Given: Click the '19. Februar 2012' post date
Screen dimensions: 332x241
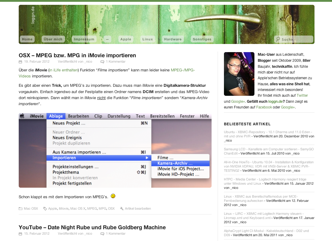Looking at the screenshot, I should pos(37,62).
